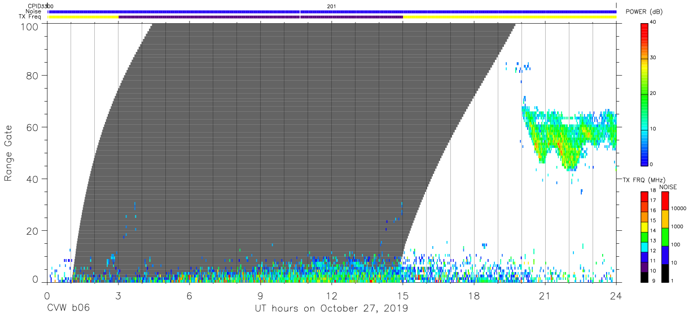The width and height of the screenshot is (693, 320).
Task: Select the 60 tick on Range Gate axis
Action: pyautogui.click(x=33, y=128)
